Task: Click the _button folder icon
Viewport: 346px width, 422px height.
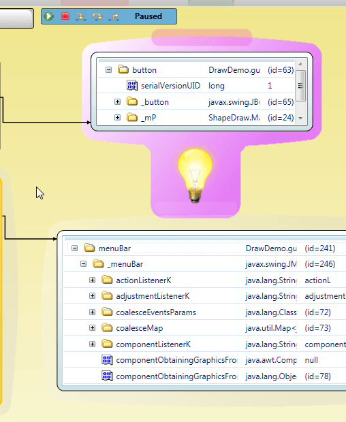Action: (x=132, y=101)
